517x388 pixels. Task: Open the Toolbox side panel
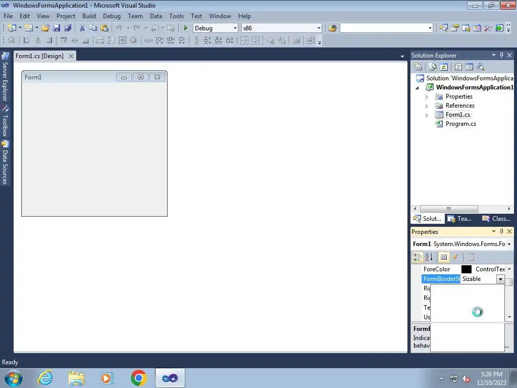[5, 121]
